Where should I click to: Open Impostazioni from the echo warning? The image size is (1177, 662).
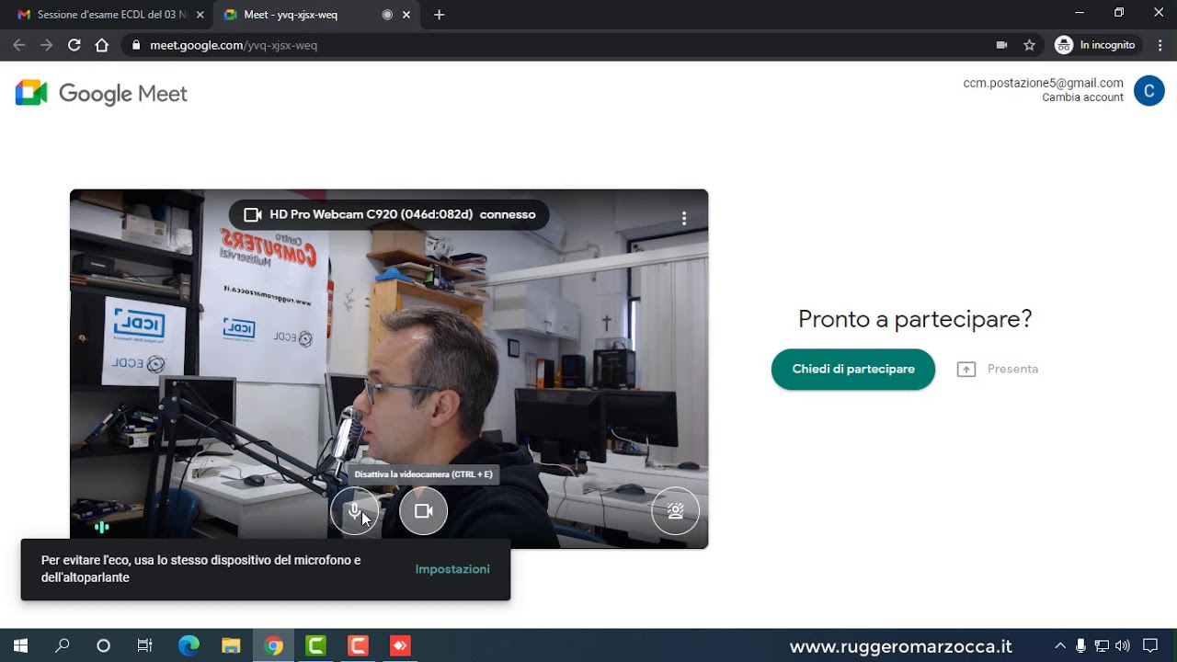(x=452, y=569)
